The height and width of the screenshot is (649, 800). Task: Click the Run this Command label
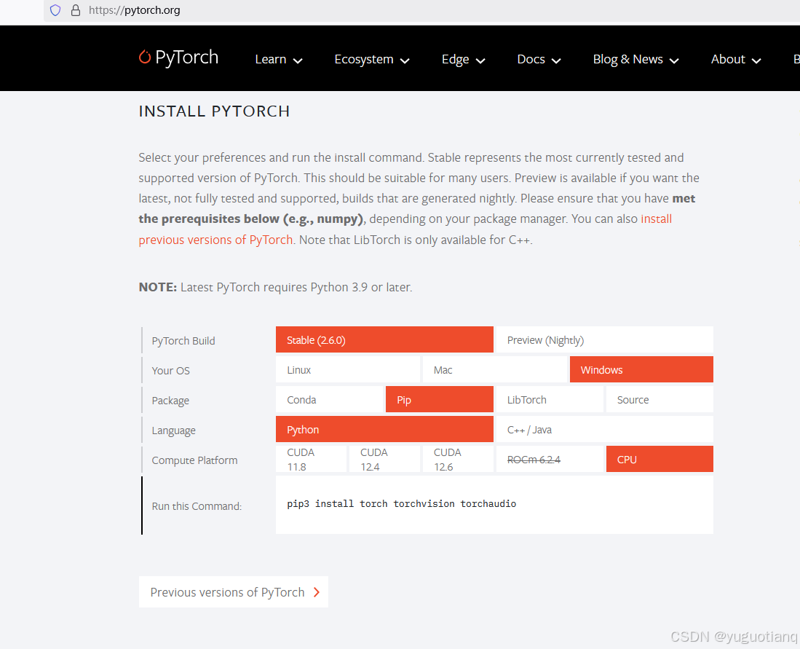click(x=197, y=506)
